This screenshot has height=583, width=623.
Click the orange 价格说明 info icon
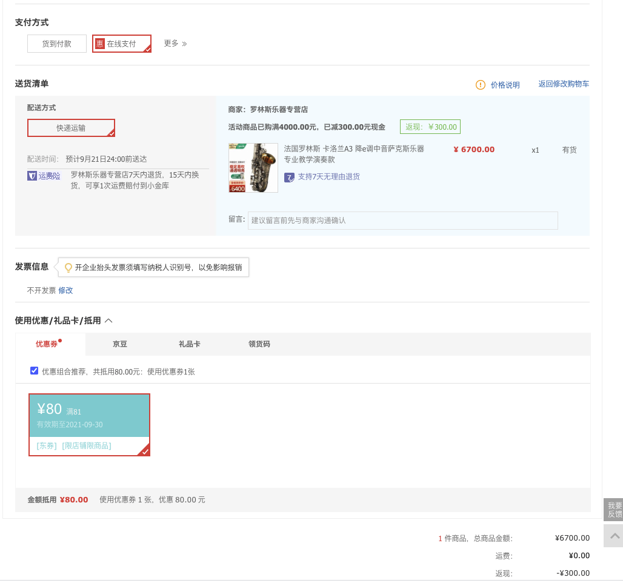pyautogui.click(x=481, y=85)
